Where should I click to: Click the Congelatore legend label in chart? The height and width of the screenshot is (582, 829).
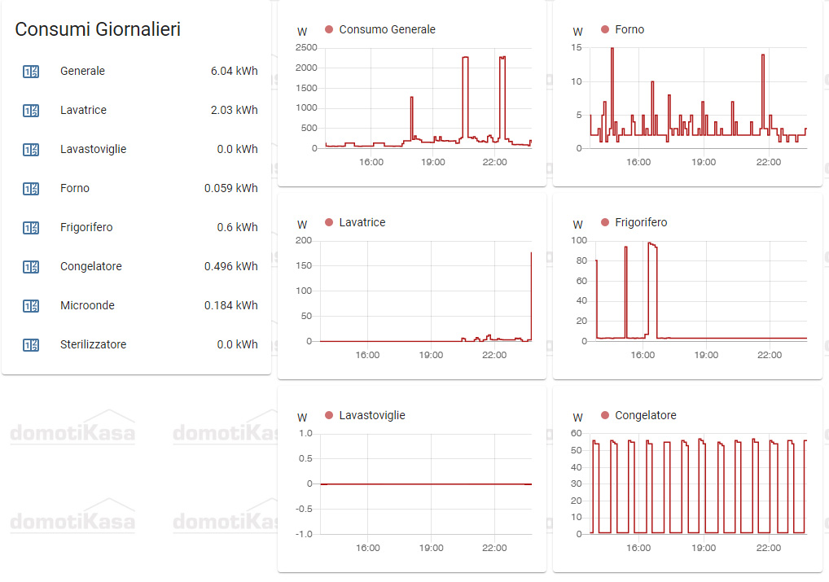(x=646, y=415)
